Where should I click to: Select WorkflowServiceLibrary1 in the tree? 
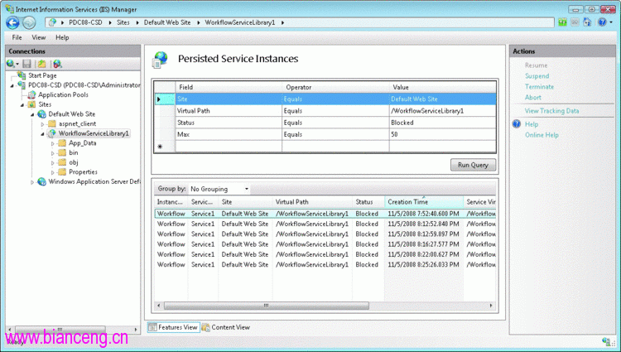click(94, 133)
